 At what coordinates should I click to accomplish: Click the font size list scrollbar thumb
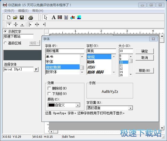[130, 61]
